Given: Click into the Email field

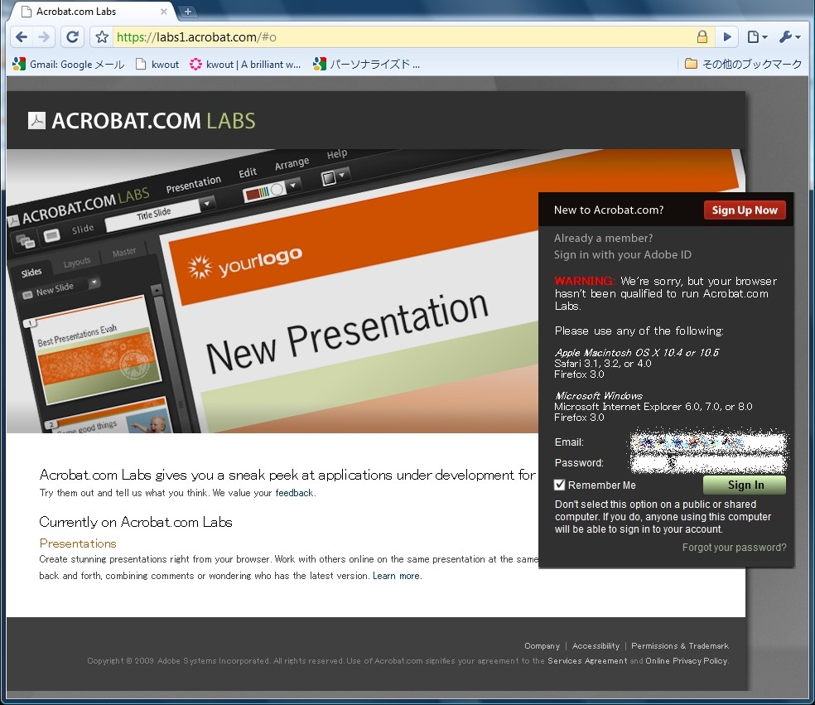Looking at the screenshot, I should coord(708,442).
